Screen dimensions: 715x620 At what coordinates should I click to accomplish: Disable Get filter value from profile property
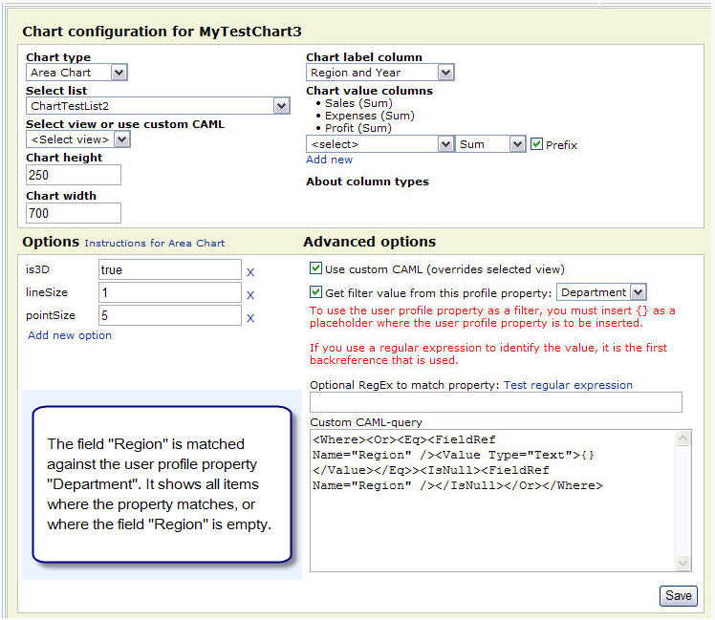click(316, 292)
